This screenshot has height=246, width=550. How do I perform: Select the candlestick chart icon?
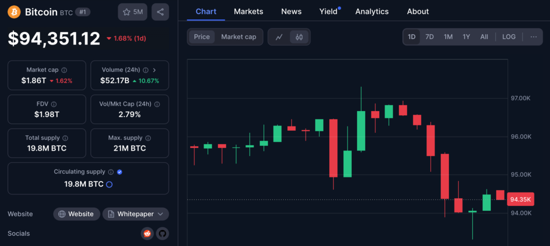[300, 37]
